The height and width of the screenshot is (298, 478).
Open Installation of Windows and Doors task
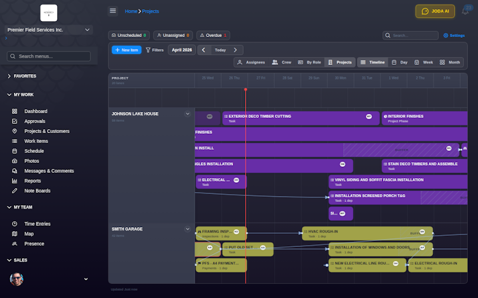coord(380,250)
